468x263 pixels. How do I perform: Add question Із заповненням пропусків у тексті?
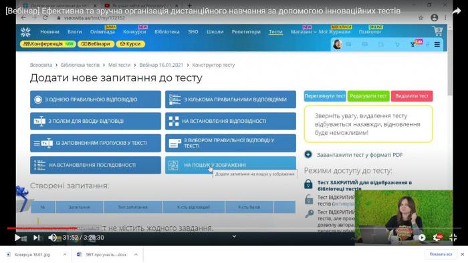coord(96,143)
